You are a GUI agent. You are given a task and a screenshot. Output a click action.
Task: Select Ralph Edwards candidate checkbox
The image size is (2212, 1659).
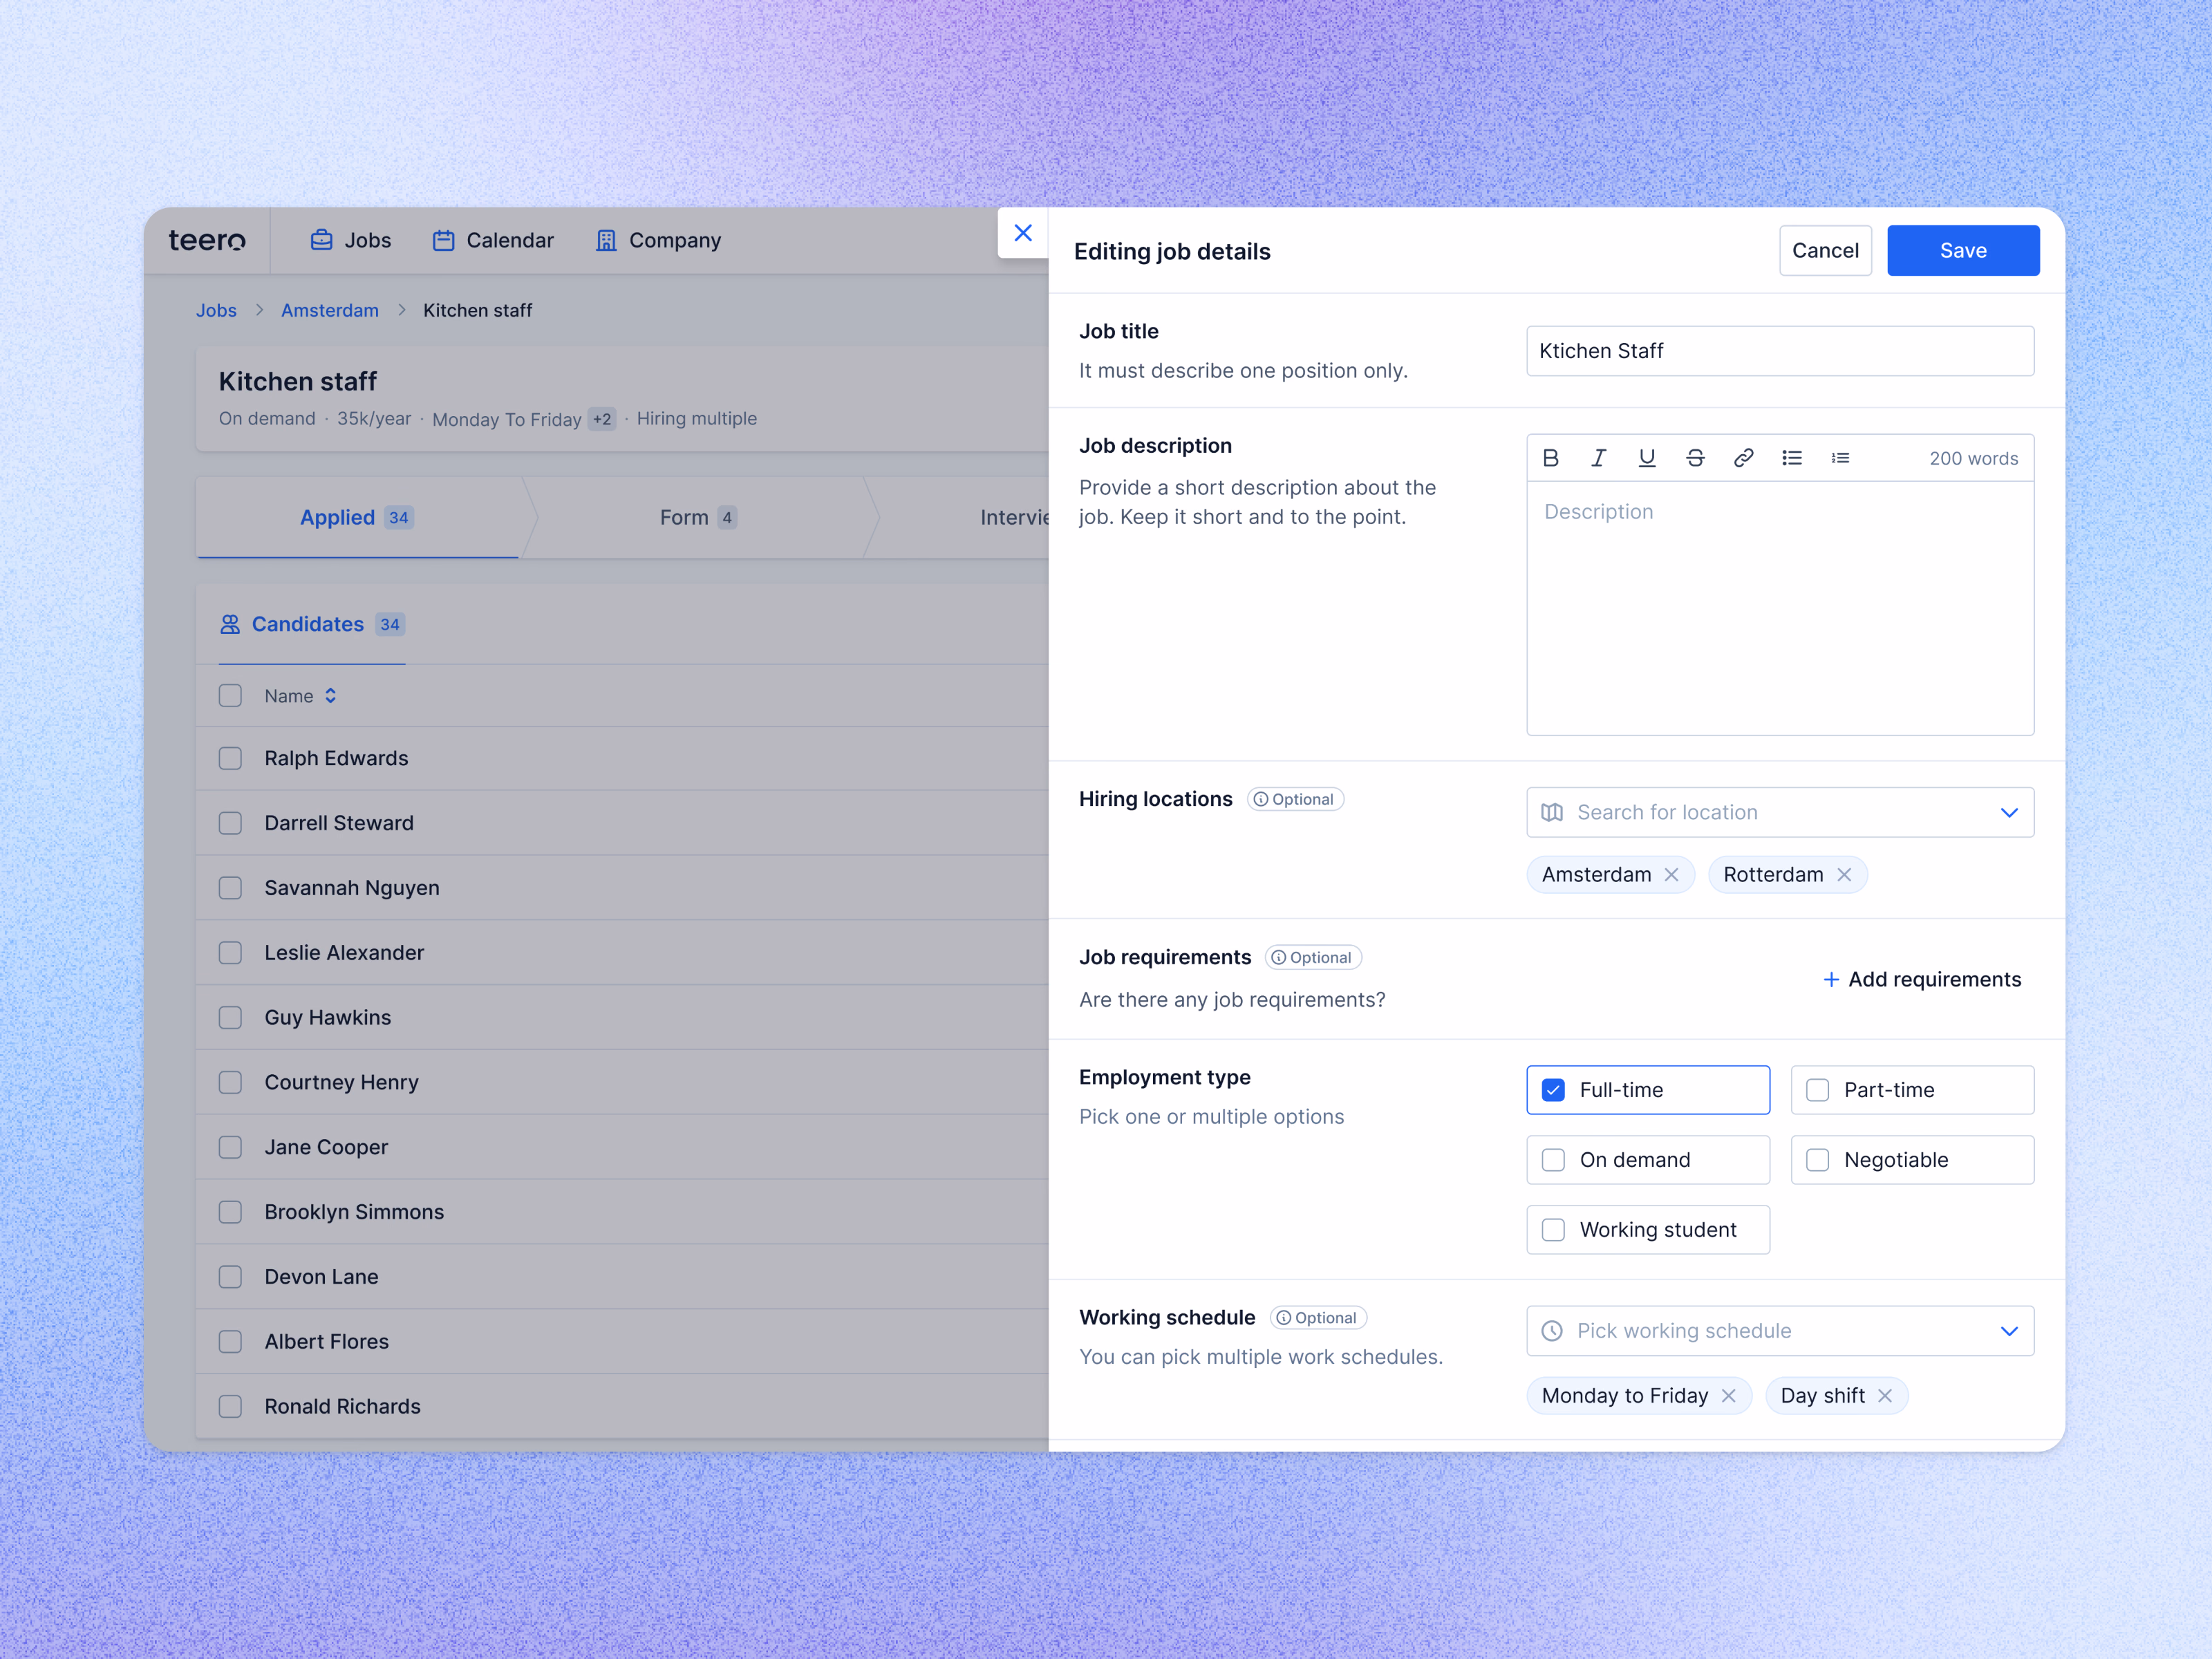coord(230,758)
